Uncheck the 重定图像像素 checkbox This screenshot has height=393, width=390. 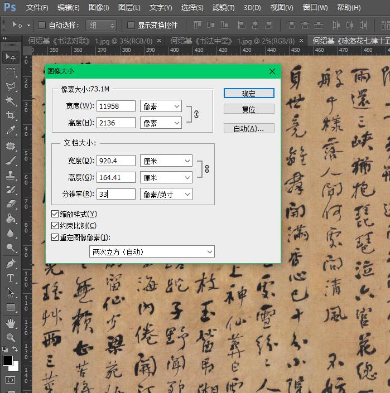(55, 237)
